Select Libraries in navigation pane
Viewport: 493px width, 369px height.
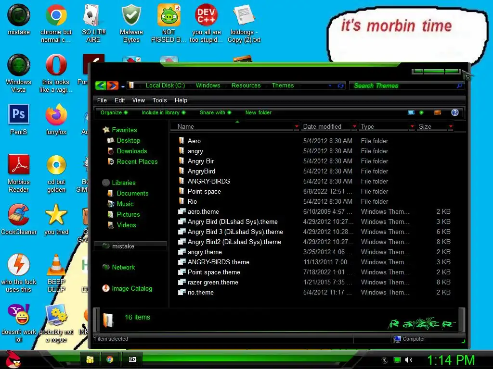point(119,183)
